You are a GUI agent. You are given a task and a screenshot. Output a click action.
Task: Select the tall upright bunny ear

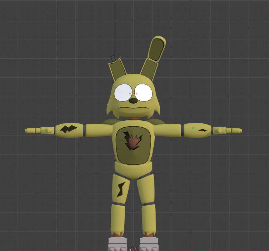(x=153, y=58)
